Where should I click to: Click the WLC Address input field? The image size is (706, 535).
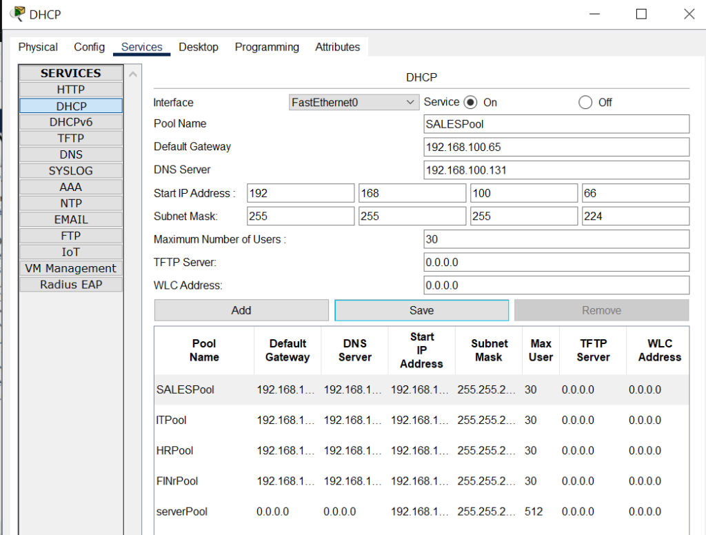(x=556, y=285)
